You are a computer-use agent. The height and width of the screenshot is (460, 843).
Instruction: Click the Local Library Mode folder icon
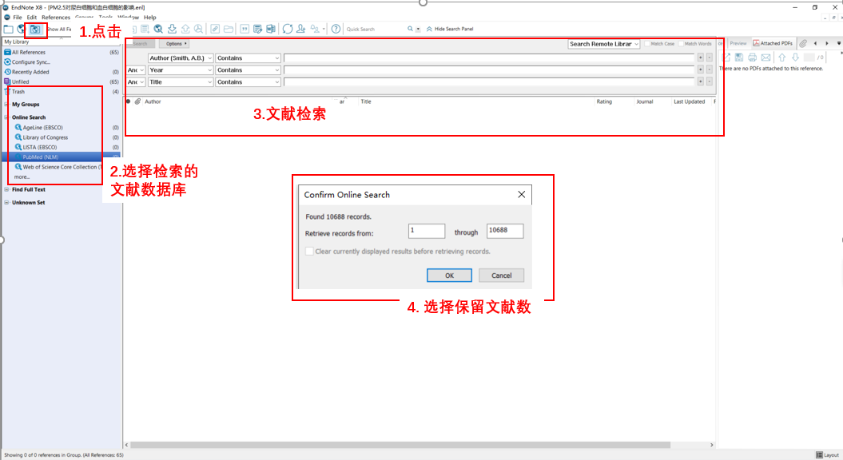[9, 29]
